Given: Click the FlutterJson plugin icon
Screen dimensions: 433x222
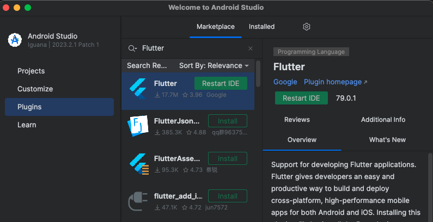Looking at the screenshot, I should tap(138, 126).
